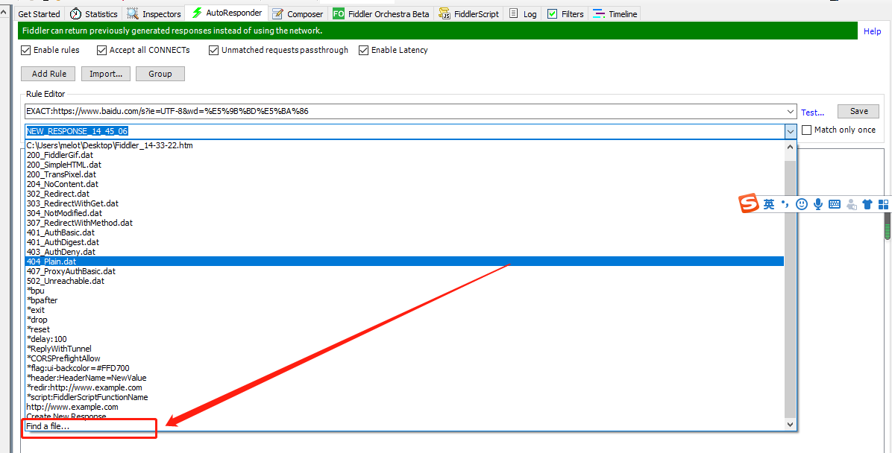Click the Import... button
This screenshot has width=892, height=453.
click(x=106, y=74)
